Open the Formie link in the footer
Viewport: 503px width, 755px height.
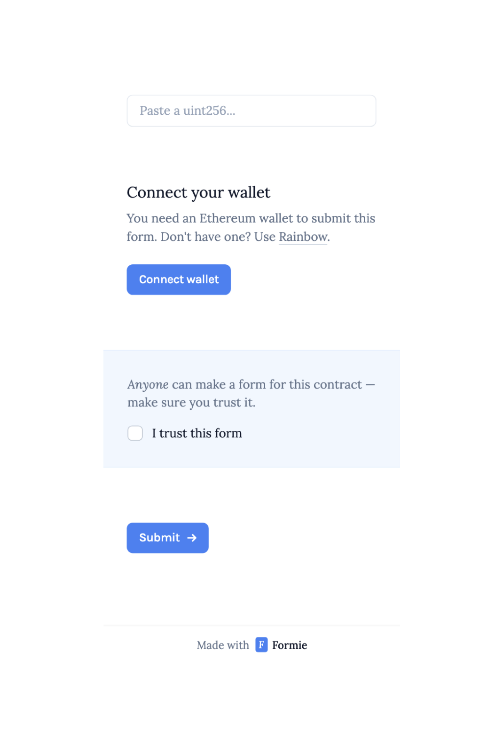290,645
